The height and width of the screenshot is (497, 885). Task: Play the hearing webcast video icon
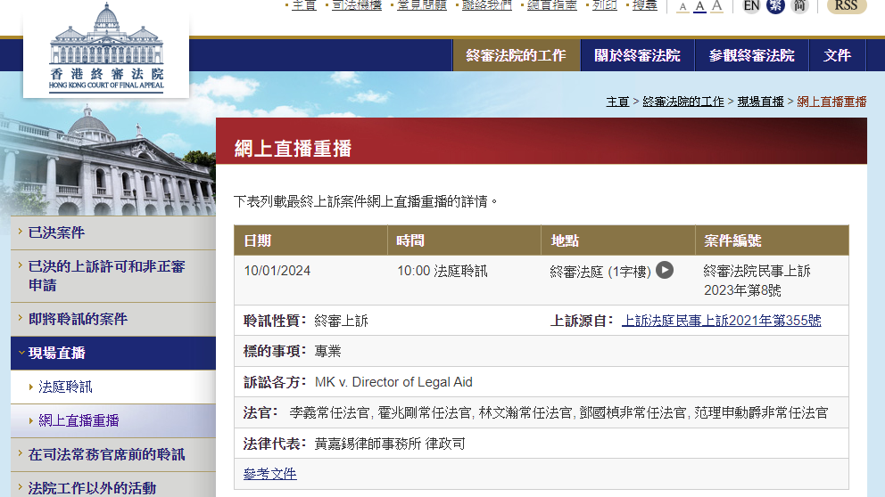(x=665, y=270)
